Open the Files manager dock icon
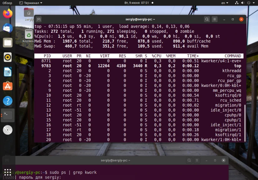The image size is (258, 180). click(7, 43)
